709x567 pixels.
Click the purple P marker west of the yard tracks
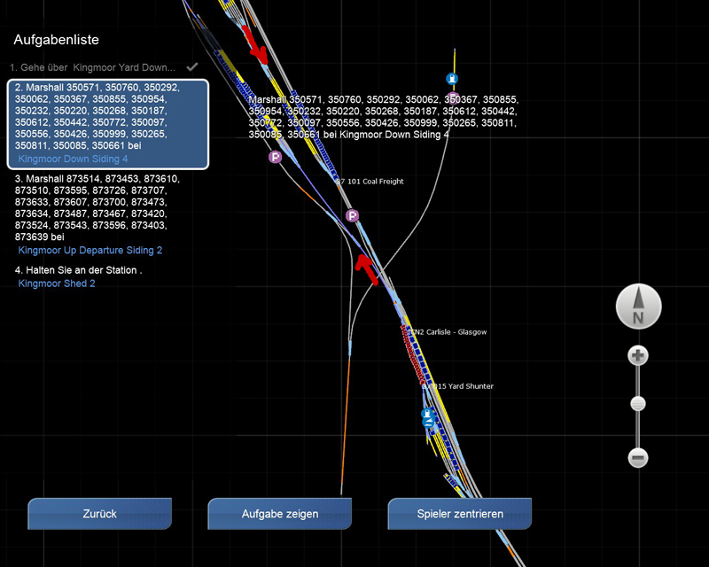(x=275, y=157)
